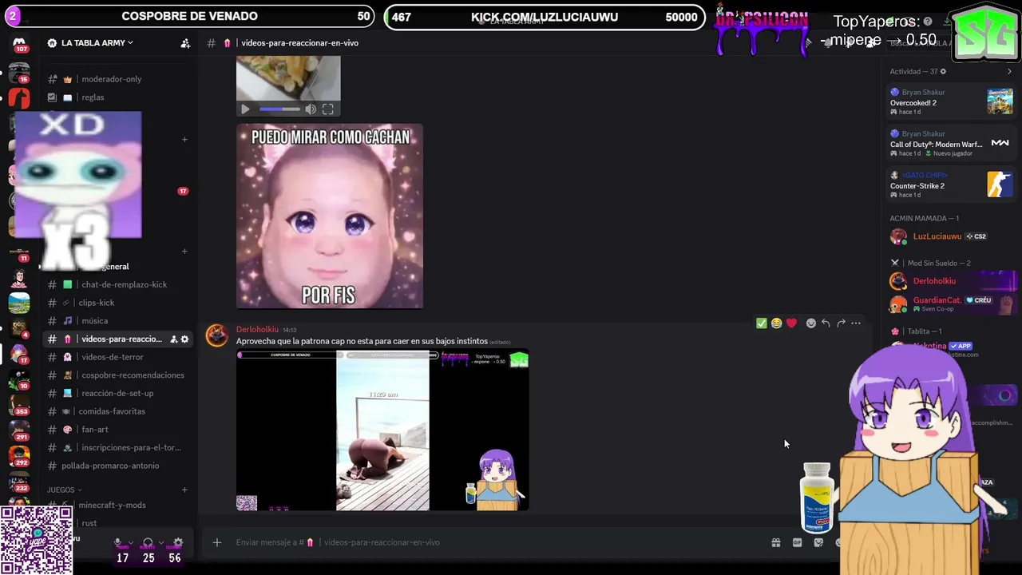Click invite people icon beside server name
The width and height of the screenshot is (1022, 575).
185,43
